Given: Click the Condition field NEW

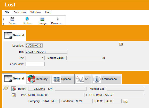Looking at the screenshot, I should pos(84,101).
